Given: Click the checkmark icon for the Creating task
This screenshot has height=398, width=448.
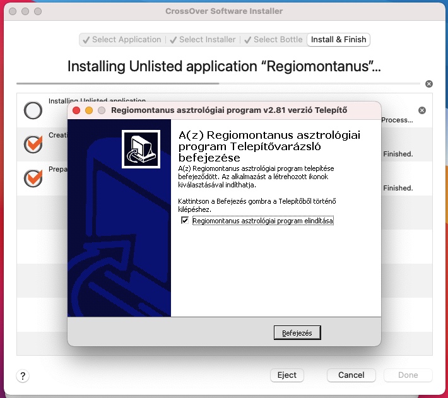Looking at the screenshot, I should pos(33,144).
